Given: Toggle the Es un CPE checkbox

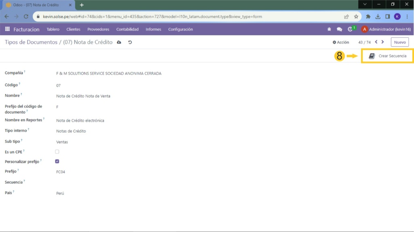Looking at the screenshot, I should (57, 152).
